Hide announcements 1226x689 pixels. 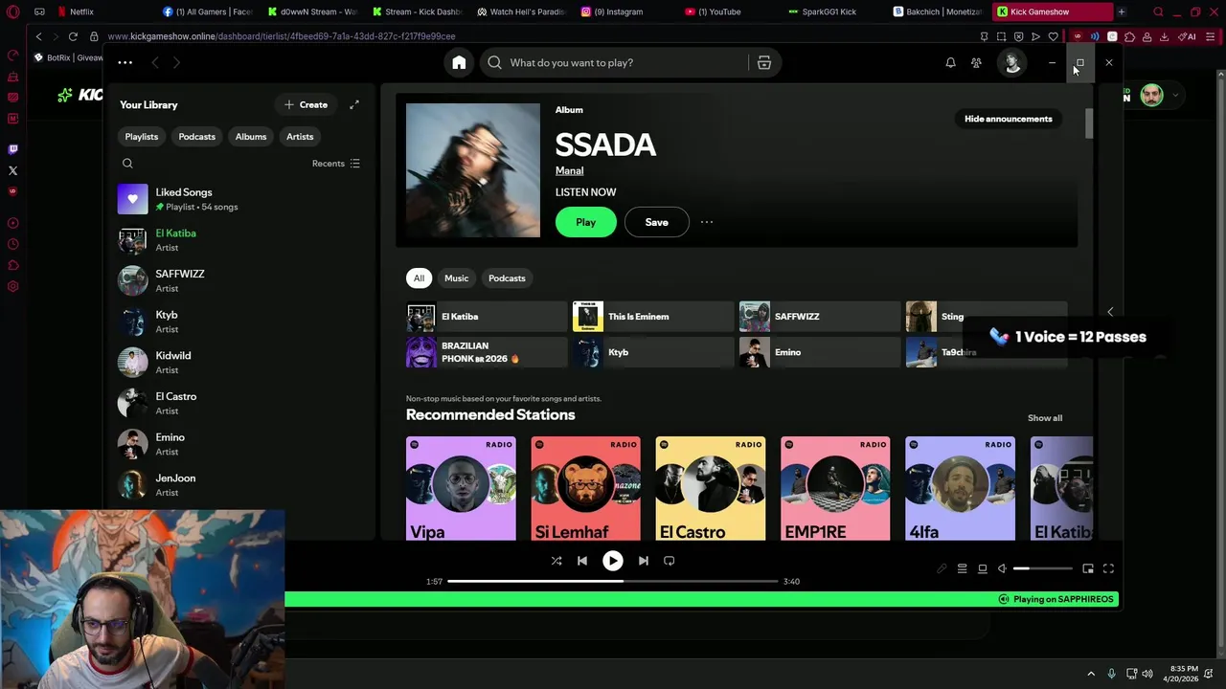pyautogui.click(x=1008, y=119)
